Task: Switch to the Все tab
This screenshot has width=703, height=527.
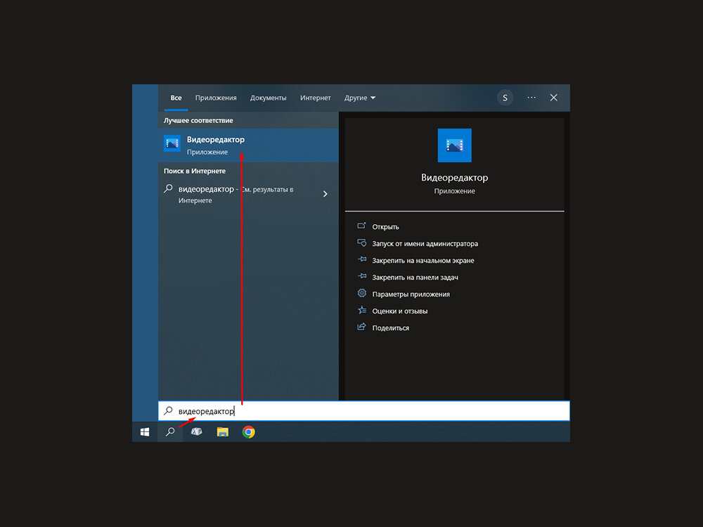Action: click(x=176, y=98)
